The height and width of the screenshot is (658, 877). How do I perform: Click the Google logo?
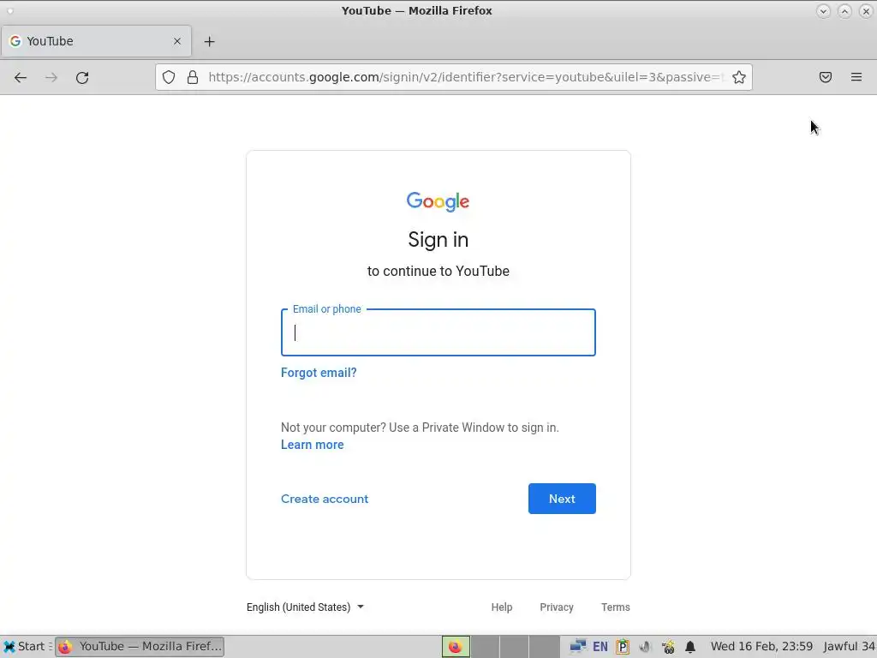click(x=438, y=201)
